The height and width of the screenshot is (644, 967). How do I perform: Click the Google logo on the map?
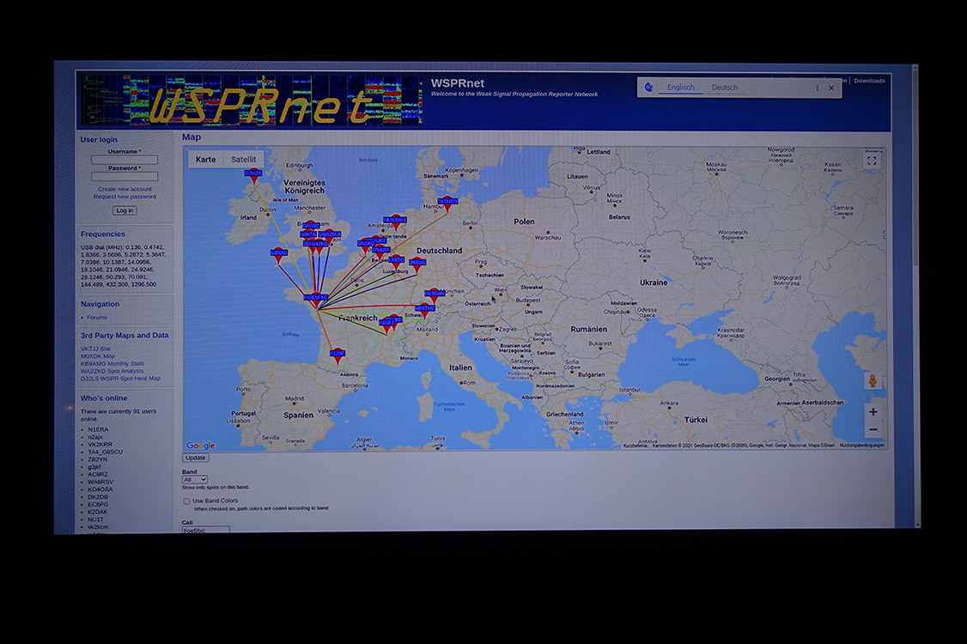200,446
